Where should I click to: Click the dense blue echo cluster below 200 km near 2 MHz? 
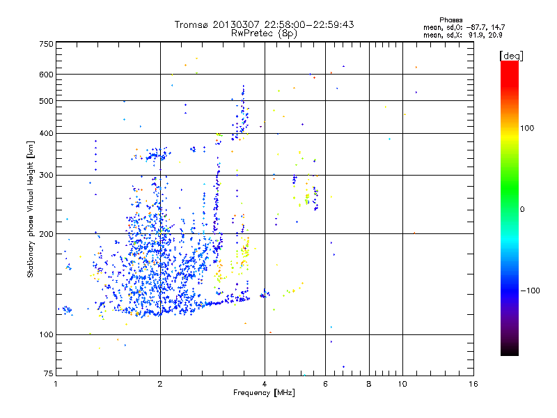(x=152, y=274)
